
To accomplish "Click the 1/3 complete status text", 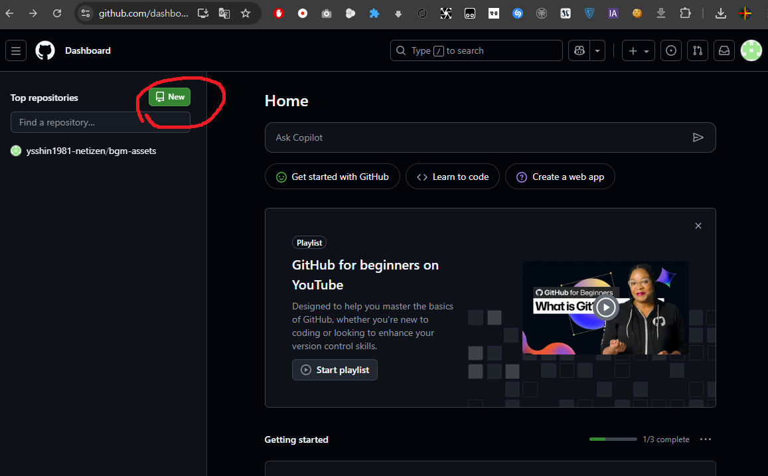I will point(666,439).
